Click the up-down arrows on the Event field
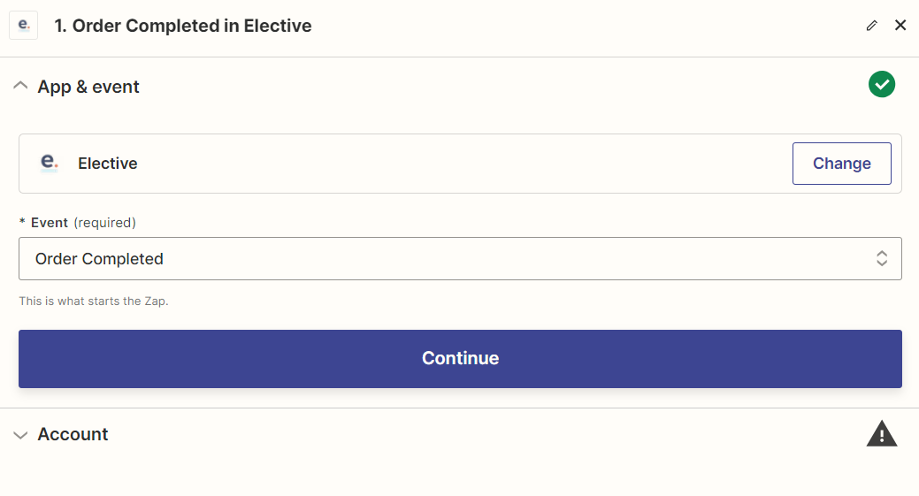This screenshot has width=919, height=496. tap(882, 259)
